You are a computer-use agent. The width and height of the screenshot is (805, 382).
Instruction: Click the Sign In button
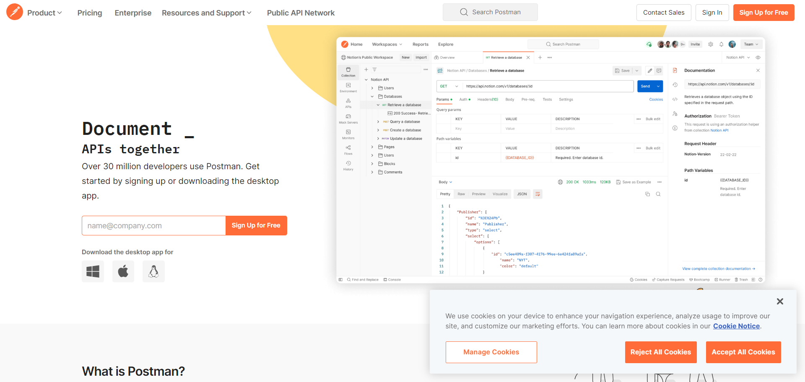tap(712, 13)
